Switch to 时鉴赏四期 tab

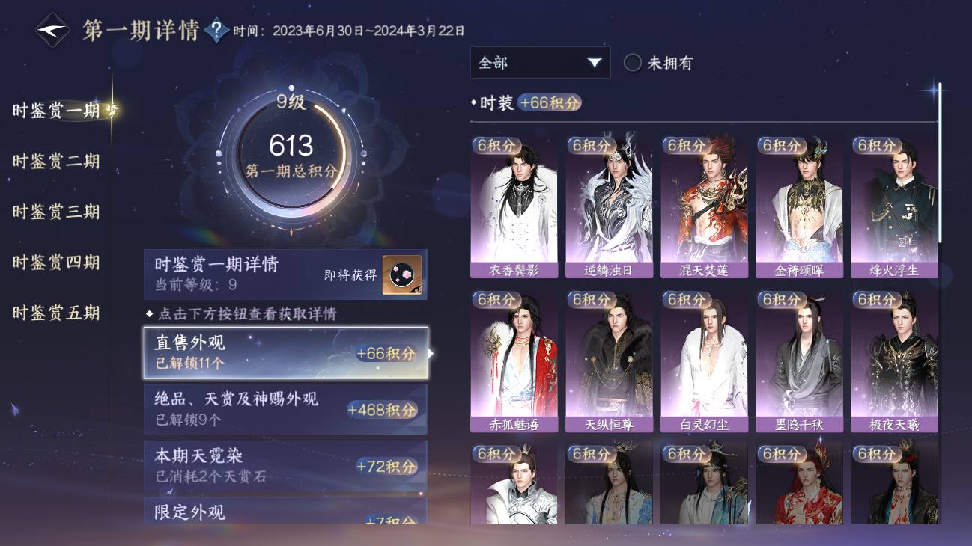tap(56, 262)
